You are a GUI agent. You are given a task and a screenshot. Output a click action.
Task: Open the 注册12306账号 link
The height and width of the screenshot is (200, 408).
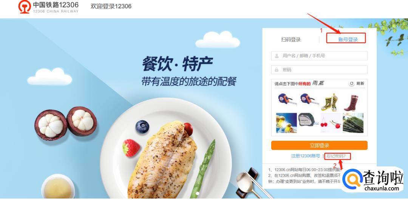pos(306,156)
